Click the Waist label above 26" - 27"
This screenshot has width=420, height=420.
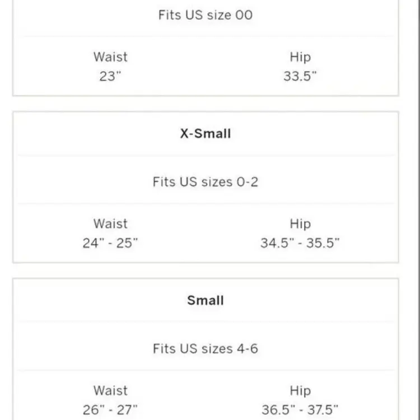coord(110,390)
